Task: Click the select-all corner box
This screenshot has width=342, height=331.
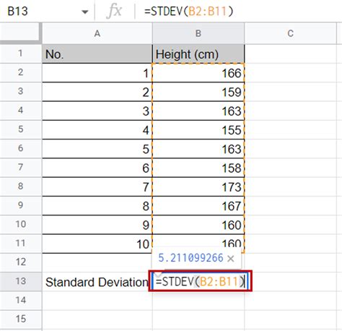Action: tap(20, 33)
